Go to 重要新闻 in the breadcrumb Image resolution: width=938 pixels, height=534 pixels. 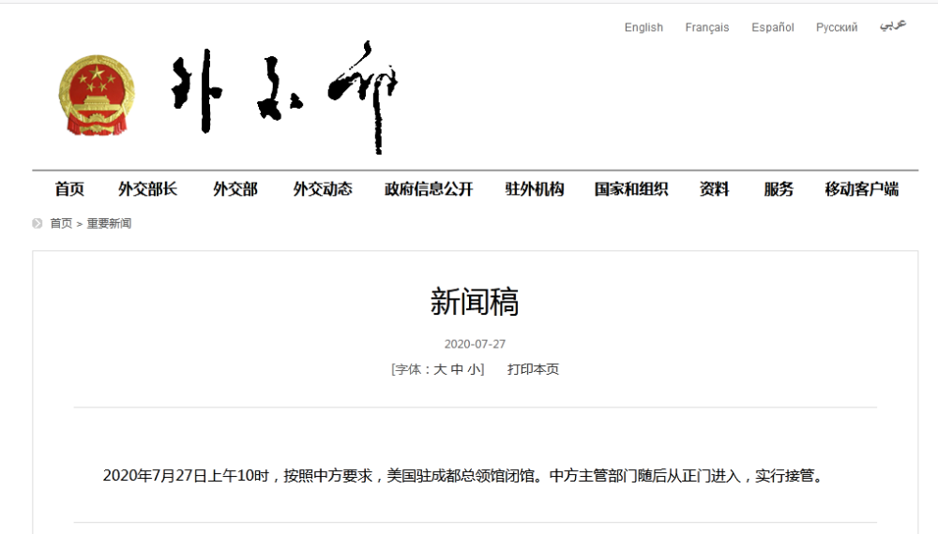pos(109,223)
